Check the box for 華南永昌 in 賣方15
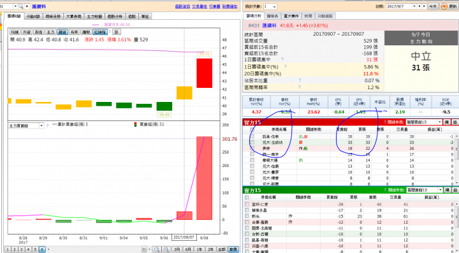The width and height of the screenshot is (459, 253). click(247, 210)
